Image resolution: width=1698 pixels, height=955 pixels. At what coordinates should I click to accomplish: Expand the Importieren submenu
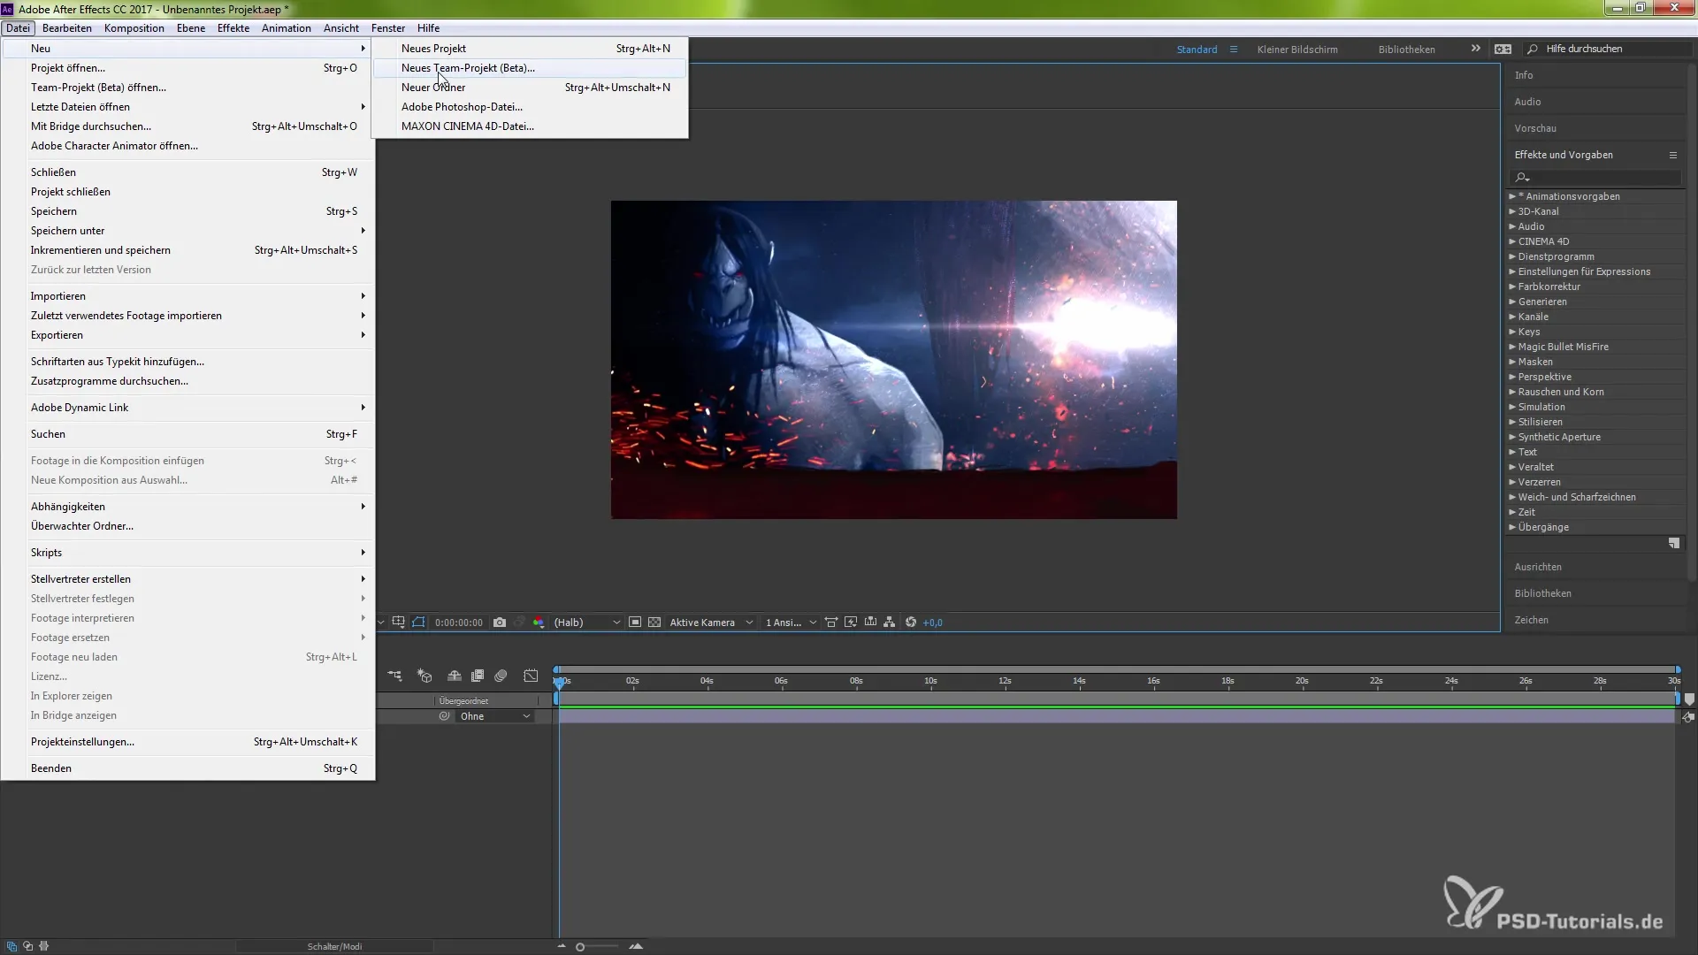tap(187, 296)
